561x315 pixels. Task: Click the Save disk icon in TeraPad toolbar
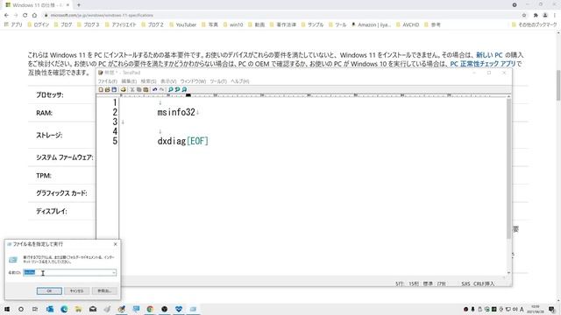[114, 89]
